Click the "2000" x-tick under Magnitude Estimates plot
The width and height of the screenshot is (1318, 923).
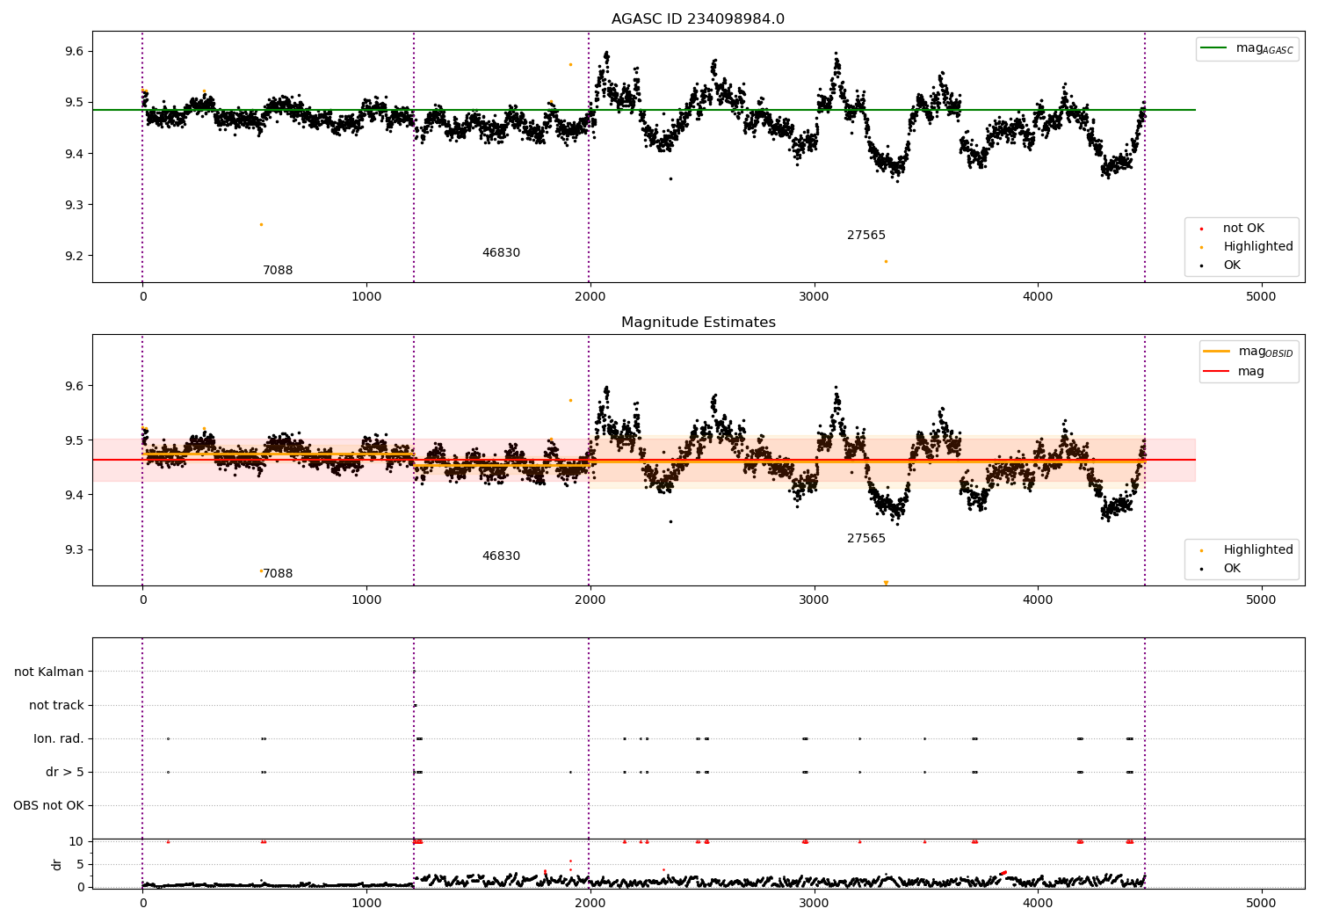tap(590, 600)
